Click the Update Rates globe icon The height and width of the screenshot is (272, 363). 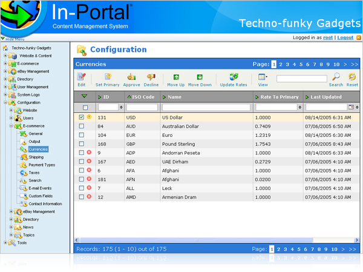[x=234, y=77]
